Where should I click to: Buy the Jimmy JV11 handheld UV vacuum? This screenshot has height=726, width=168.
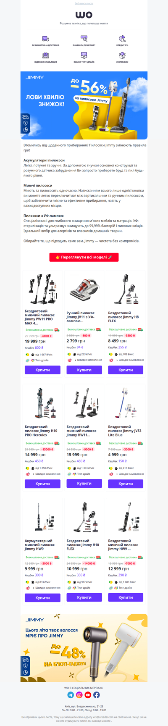84,370
